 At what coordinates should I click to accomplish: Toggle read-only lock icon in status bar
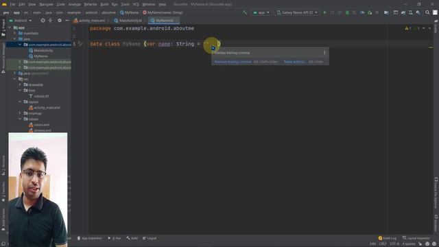coord(420,244)
